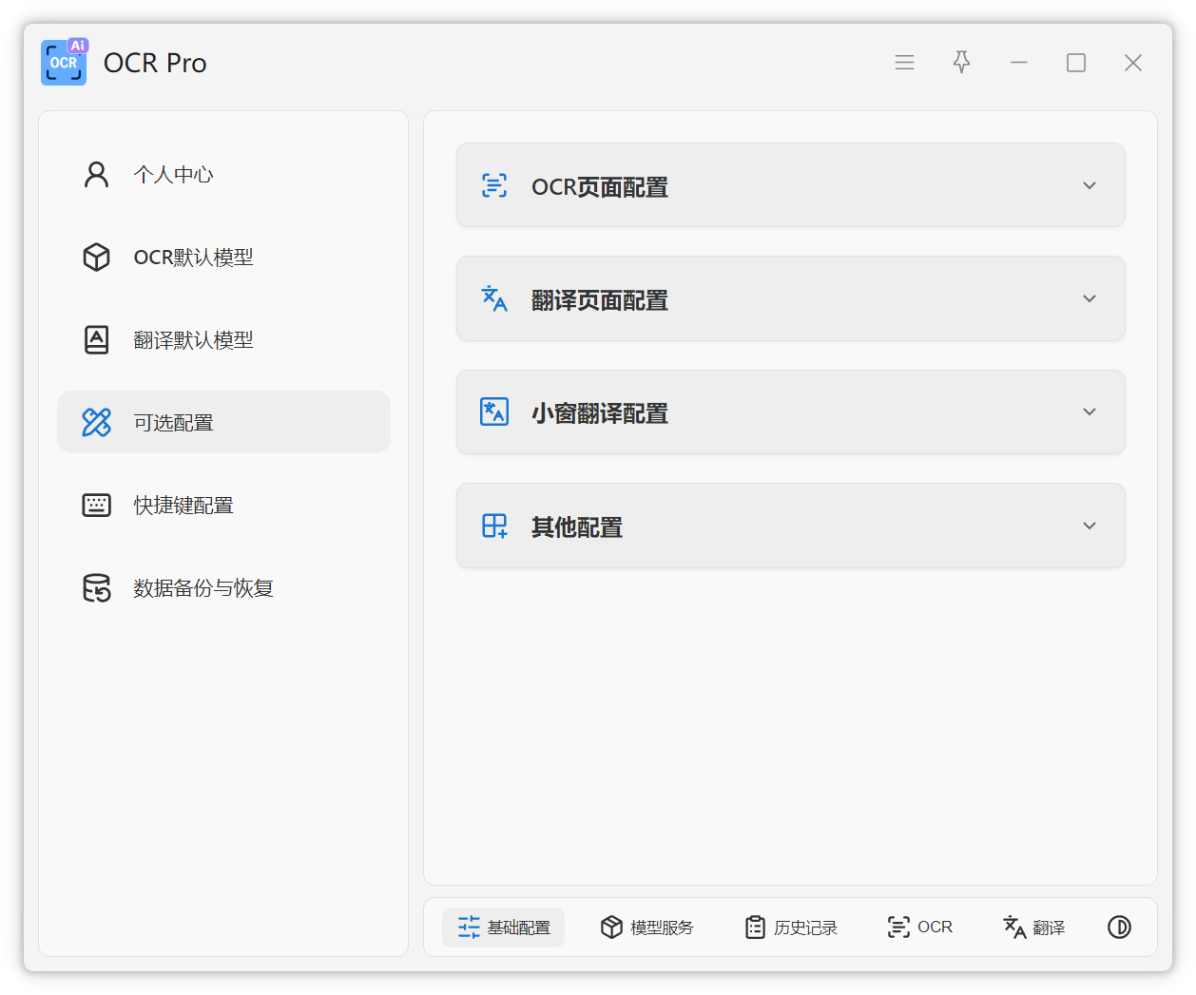
Task: Open the 历史记录 tab
Action: pyautogui.click(x=791, y=928)
